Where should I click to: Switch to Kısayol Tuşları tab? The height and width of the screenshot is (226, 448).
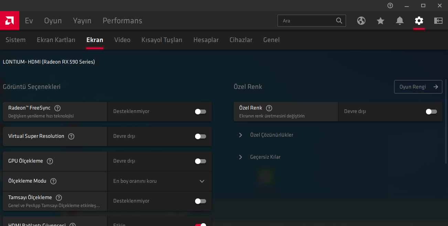pyautogui.click(x=162, y=40)
